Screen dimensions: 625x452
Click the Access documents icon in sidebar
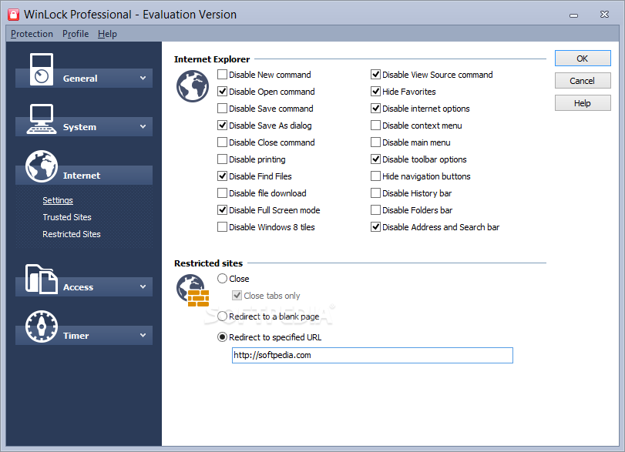42,280
